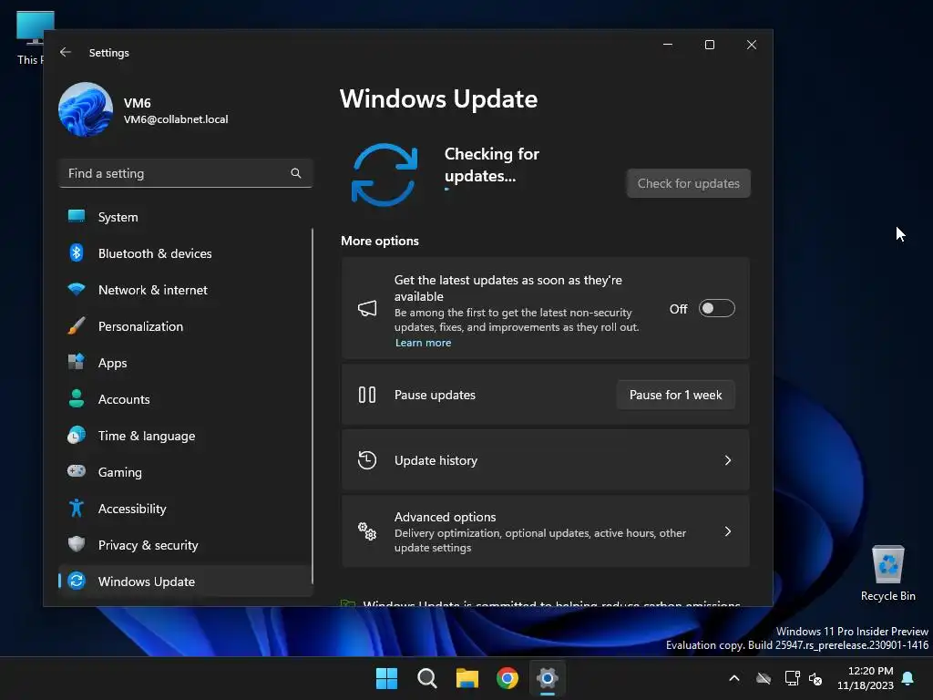
Task: Open the Start menu from taskbar
Action: [x=386, y=678]
